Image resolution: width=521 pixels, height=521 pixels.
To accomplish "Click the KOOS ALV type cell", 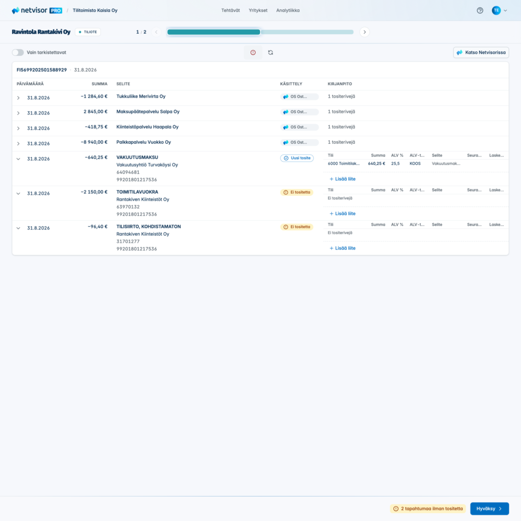I will click(x=415, y=163).
